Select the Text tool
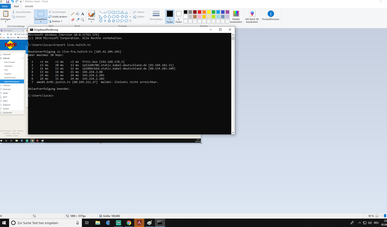387x227 pixels. [83, 14]
